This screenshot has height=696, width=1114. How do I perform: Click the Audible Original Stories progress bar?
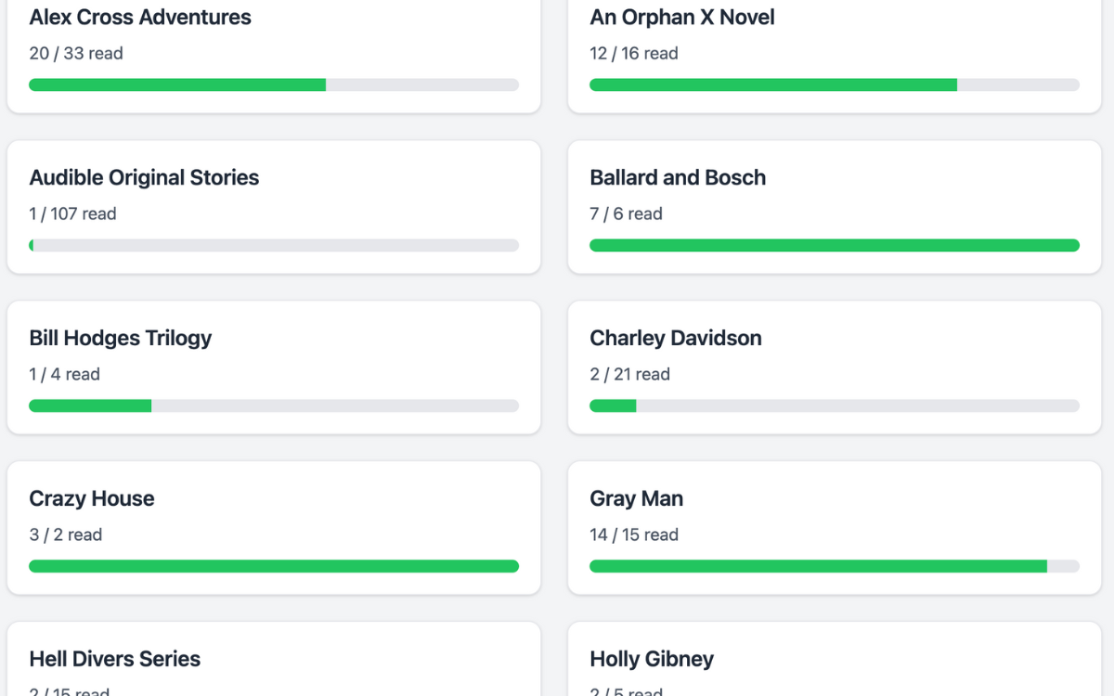click(274, 245)
